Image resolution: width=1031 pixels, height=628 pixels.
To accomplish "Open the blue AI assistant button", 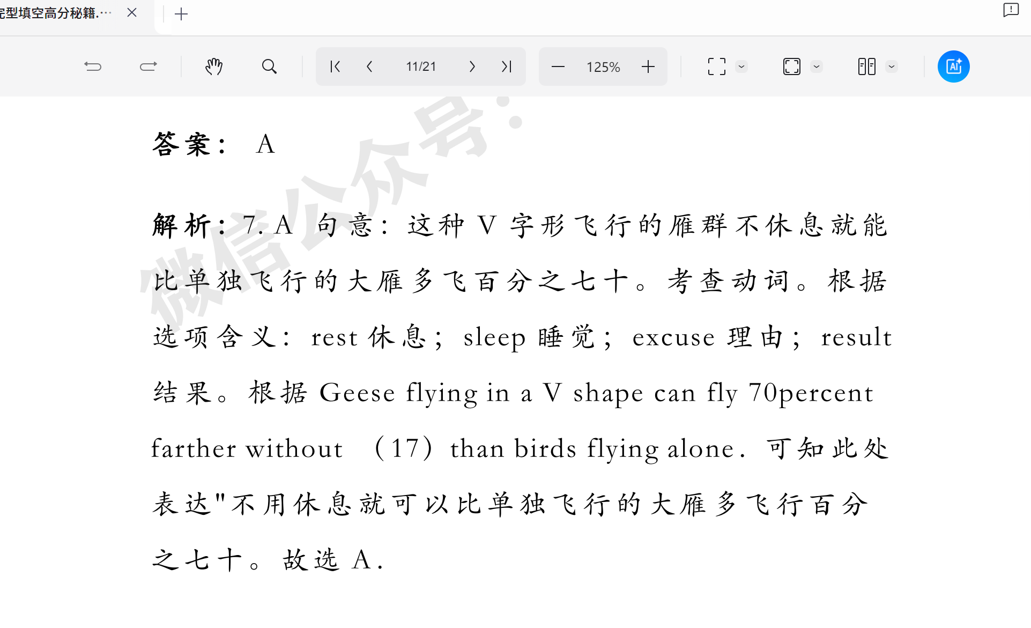I will pos(954,67).
